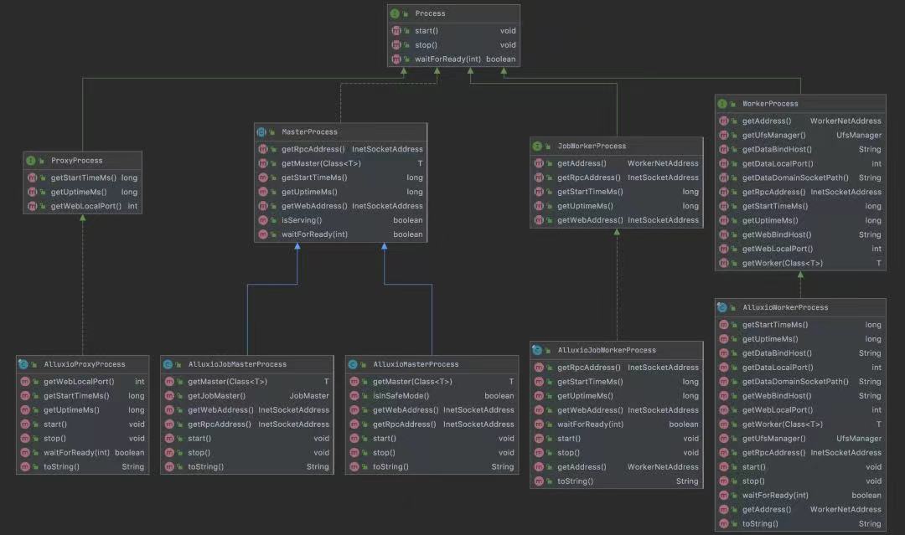Click getRpcAddress() in MasterProcess

[x=313, y=149]
